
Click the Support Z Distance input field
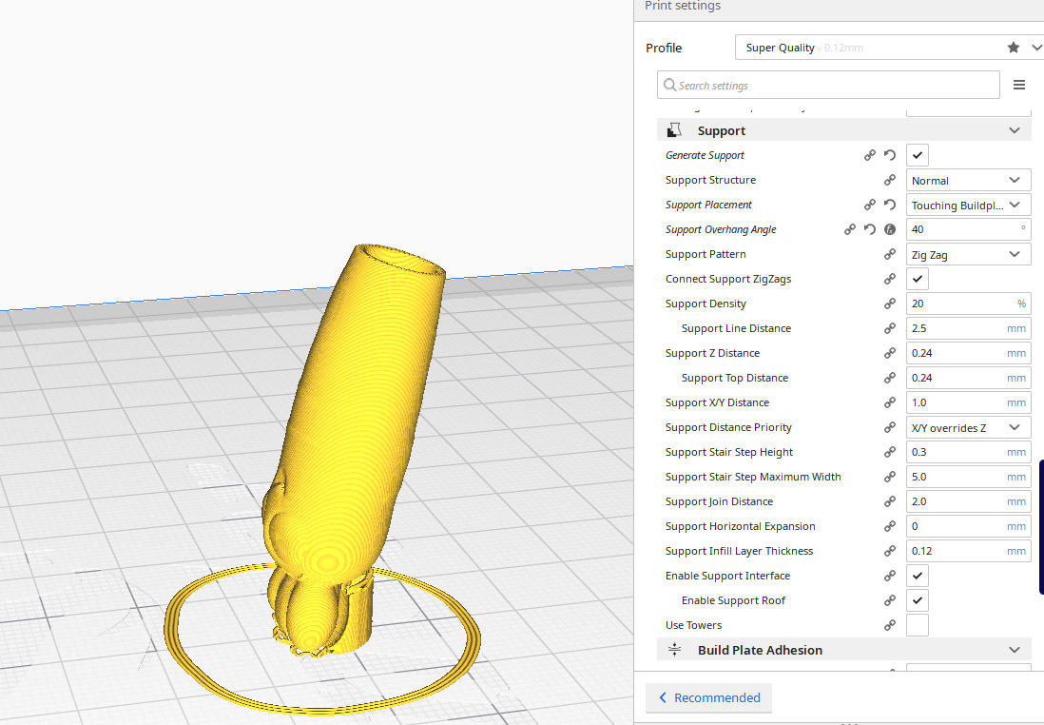click(x=960, y=353)
